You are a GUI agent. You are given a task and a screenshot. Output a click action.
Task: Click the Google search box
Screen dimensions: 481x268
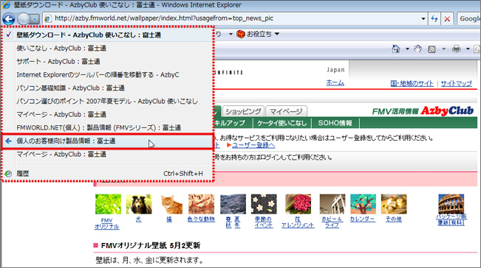tap(468, 18)
